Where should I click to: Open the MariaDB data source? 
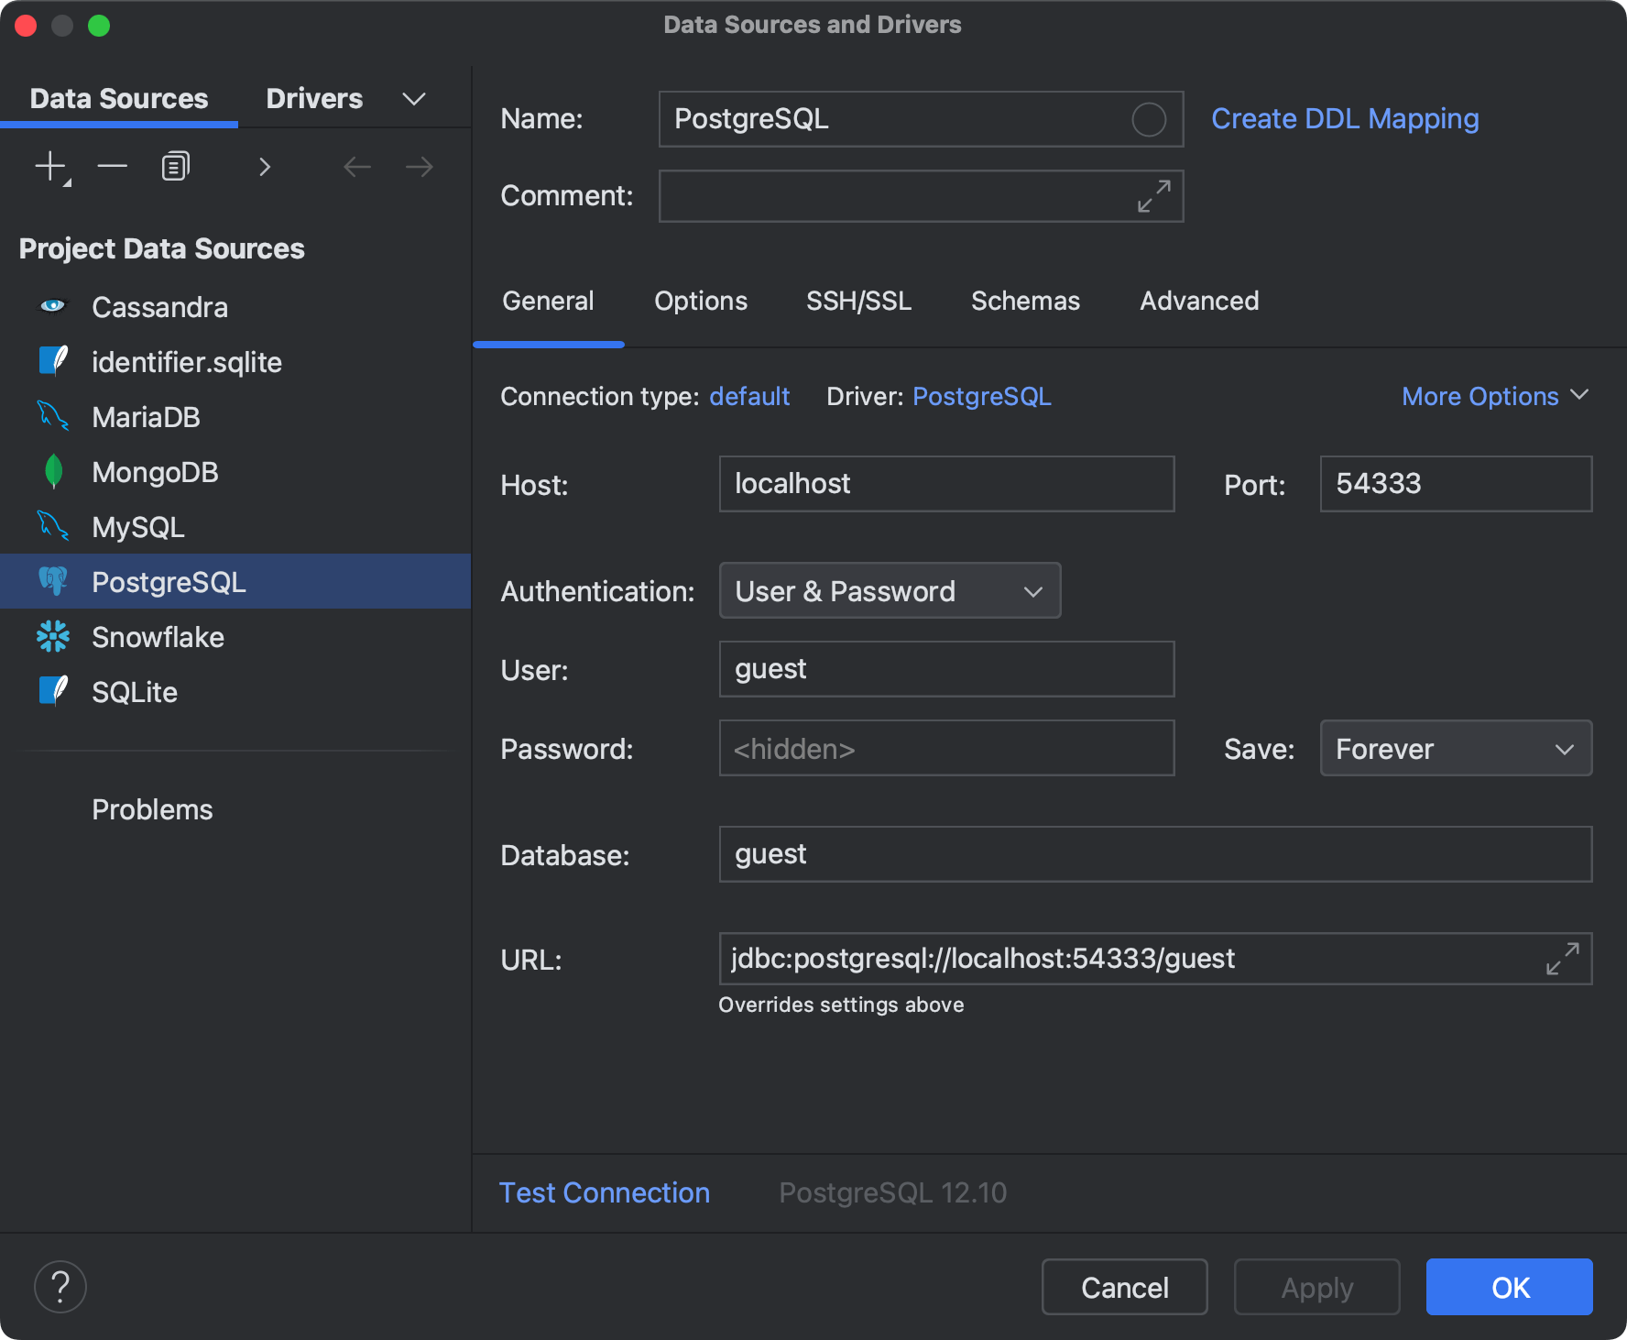coord(147,417)
